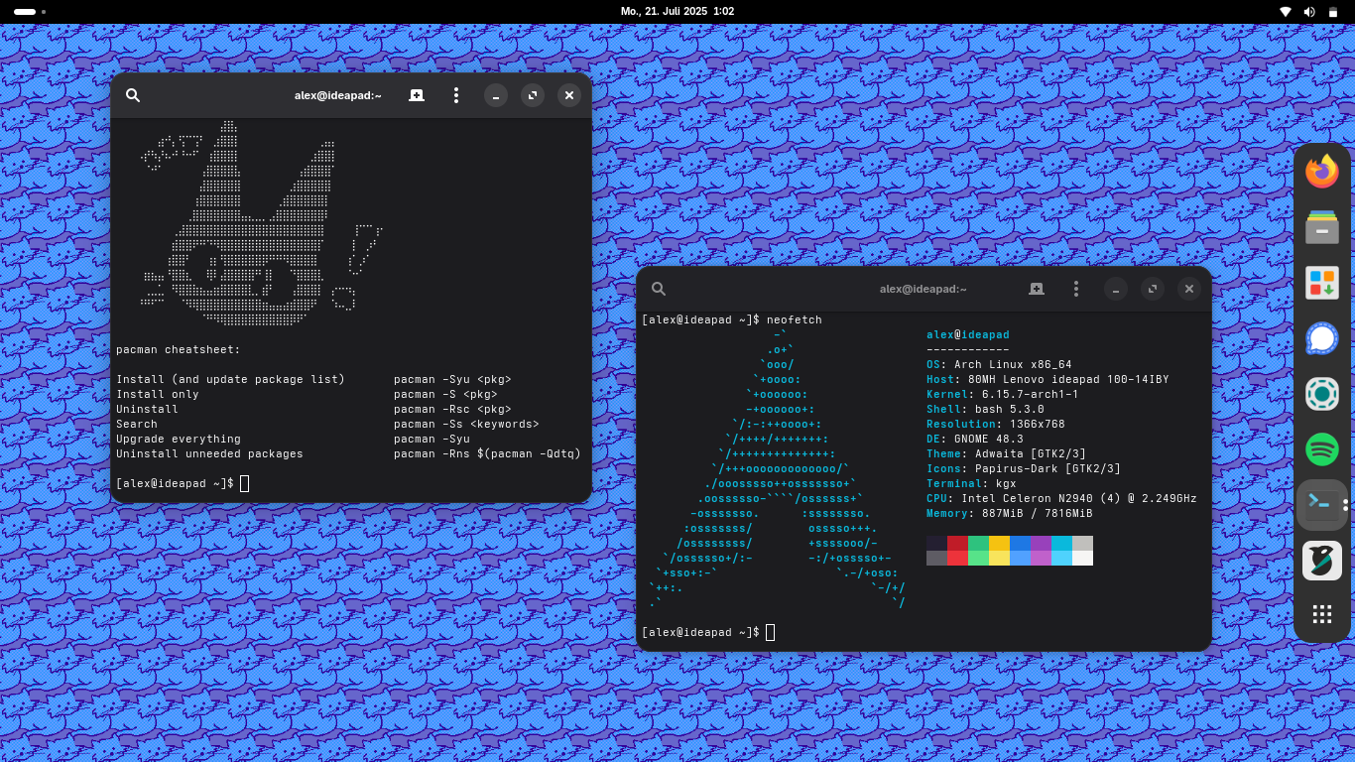Click the 'DE: GNOME 48.3' line
This screenshot has height=762, width=1355.
pyautogui.click(x=975, y=439)
